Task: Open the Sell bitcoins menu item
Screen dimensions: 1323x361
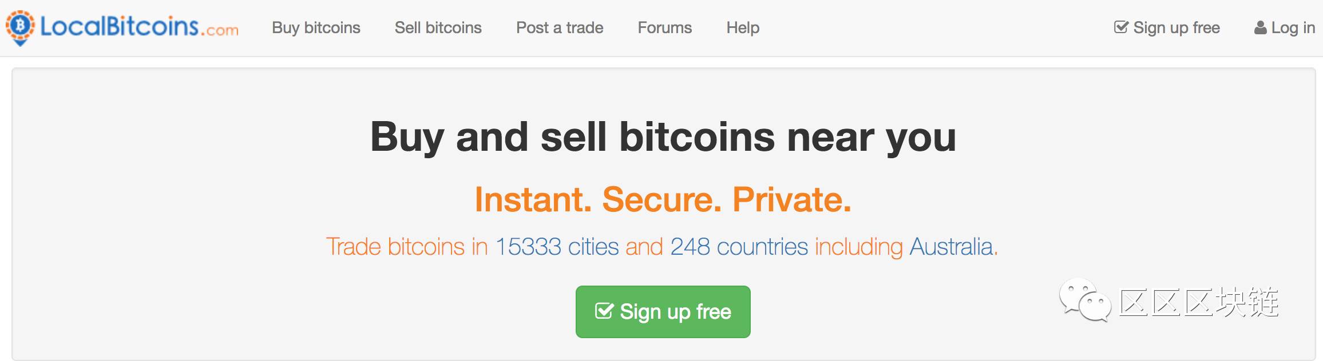Action: [438, 27]
